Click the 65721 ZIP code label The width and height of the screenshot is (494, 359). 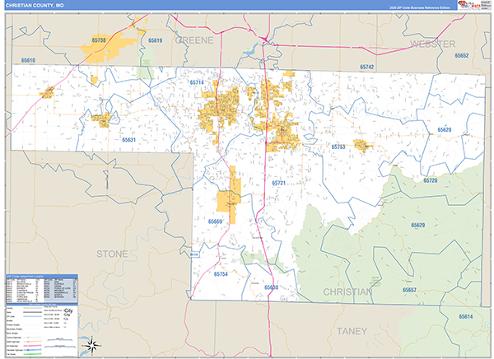coord(278,183)
